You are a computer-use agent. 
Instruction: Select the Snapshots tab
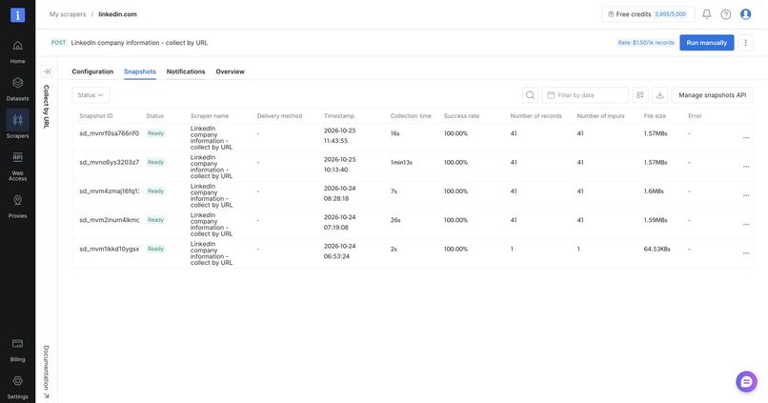[x=139, y=71]
